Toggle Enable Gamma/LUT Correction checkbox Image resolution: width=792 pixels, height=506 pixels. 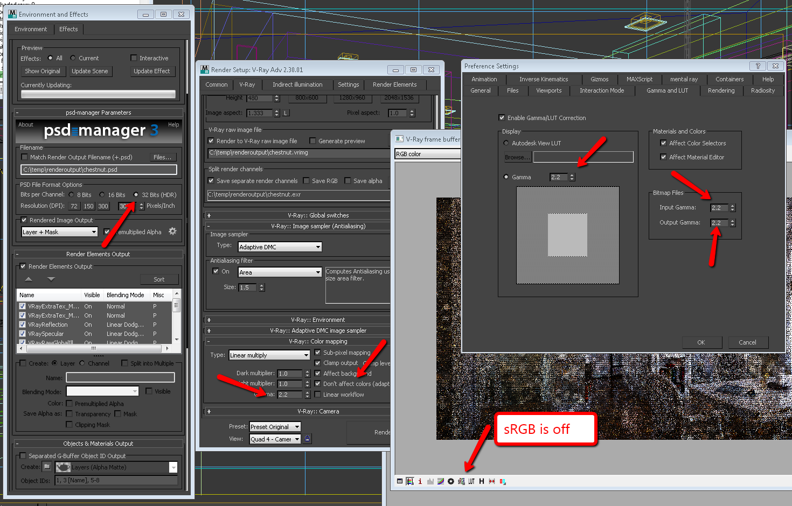click(x=502, y=117)
